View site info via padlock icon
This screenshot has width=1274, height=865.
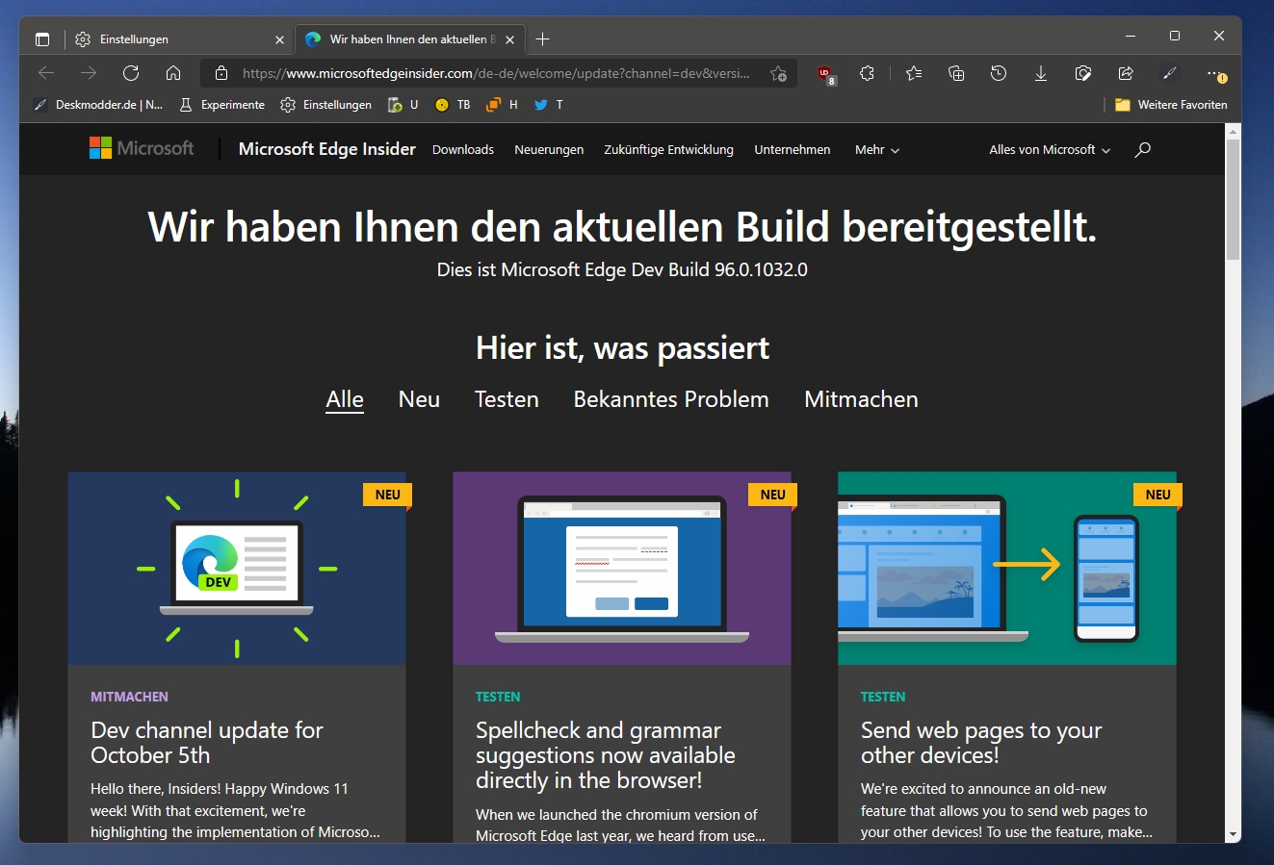click(x=221, y=73)
